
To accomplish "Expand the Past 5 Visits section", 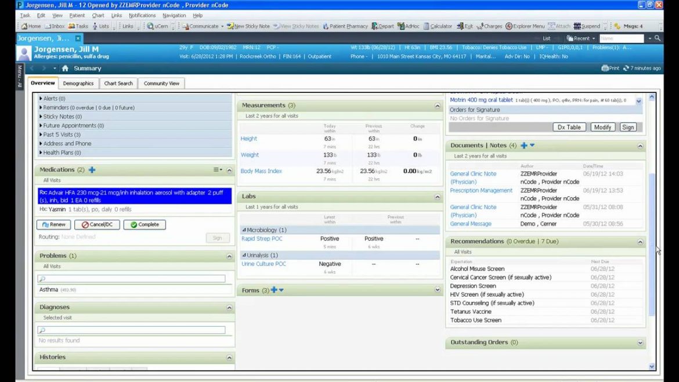I will pyautogui.click(x=57, y=134).
